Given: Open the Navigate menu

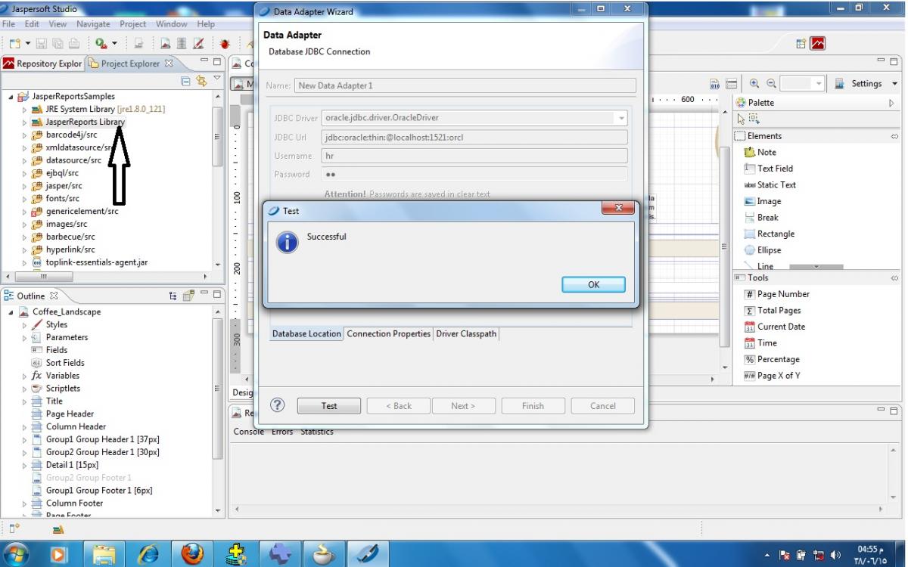Looking at the screenshot, I should (93, 24).
